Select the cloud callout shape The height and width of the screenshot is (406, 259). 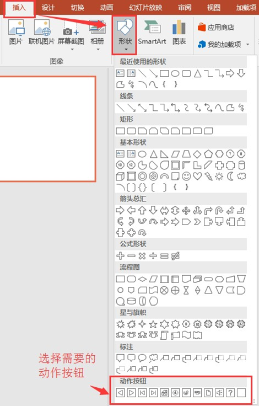click(153, 358)
